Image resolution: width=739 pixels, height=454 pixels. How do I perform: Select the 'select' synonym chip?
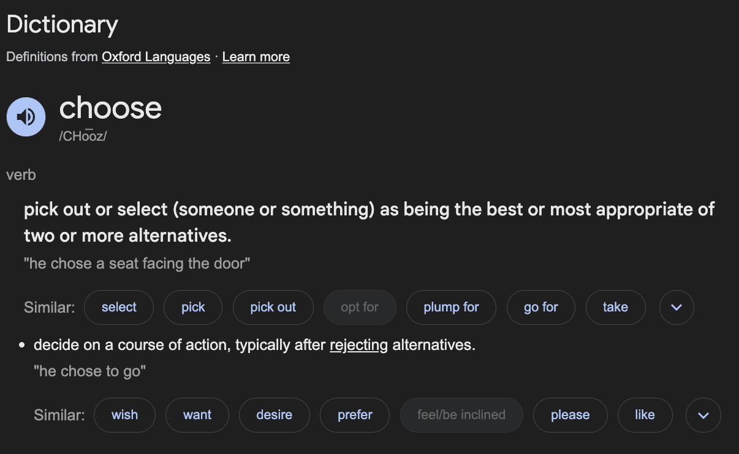[x=119, y=307]
